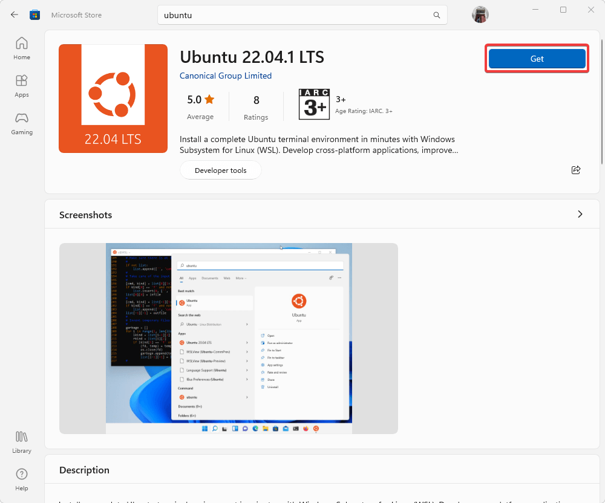Close the Microsoft Store window
The image size is (605, 503).
pyautogui.click(x=590, y=10)
